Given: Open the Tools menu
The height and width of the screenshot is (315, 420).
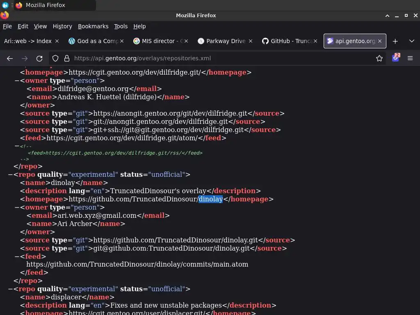Looking at the screenshot, I should [x=121, y=26].
